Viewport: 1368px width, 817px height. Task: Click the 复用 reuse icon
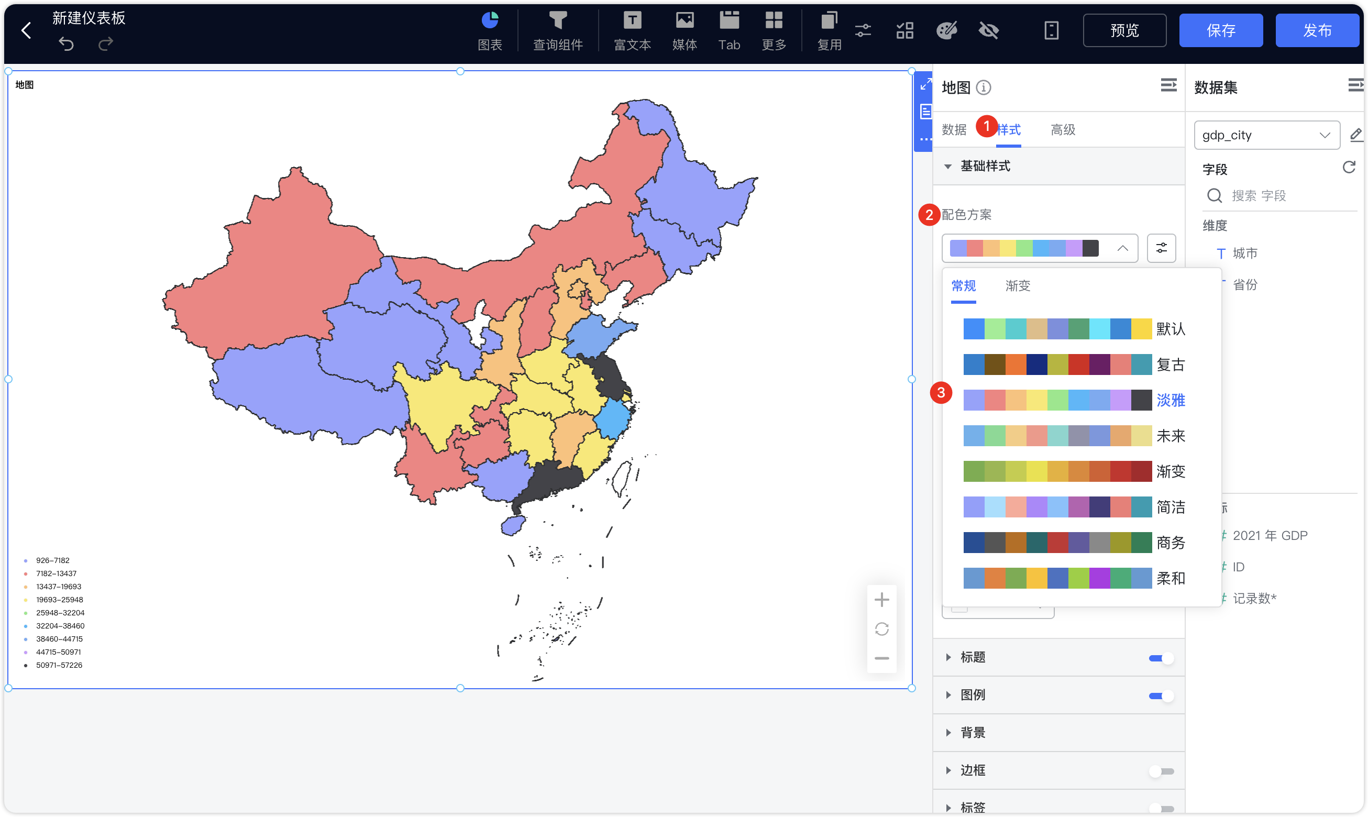(829, 31)
